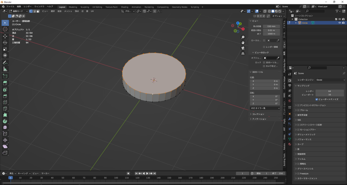Switch to Sculpting workspace tab
The width and height of the screenshot is (347, 185).
click(85, 7)
